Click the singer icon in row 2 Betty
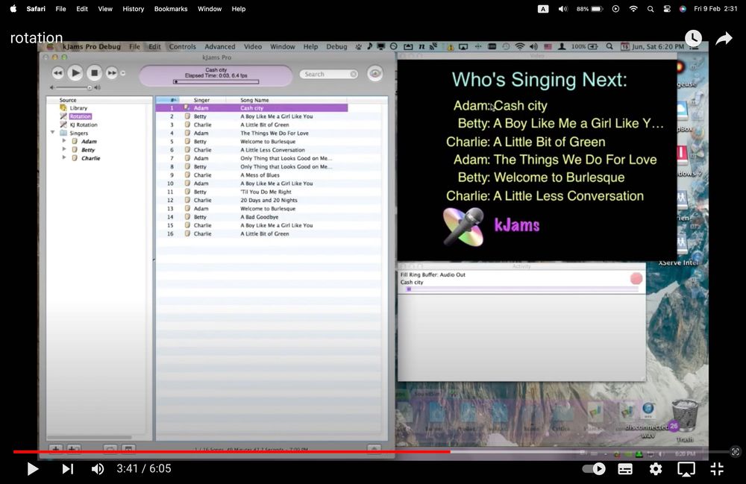 187,116
